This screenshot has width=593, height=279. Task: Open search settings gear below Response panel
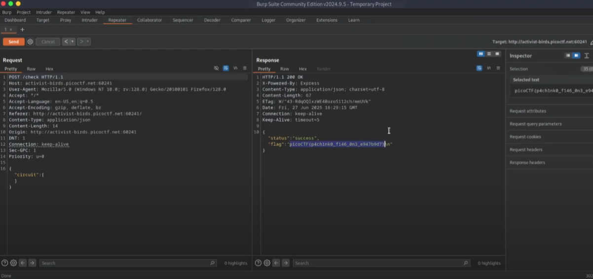pos(267,263)
